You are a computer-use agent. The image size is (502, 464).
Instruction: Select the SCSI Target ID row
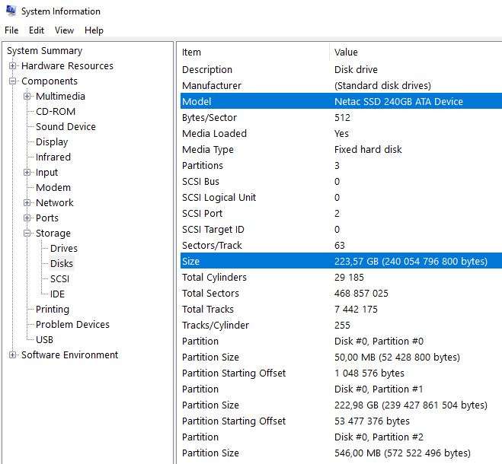(x=341, y=230)
